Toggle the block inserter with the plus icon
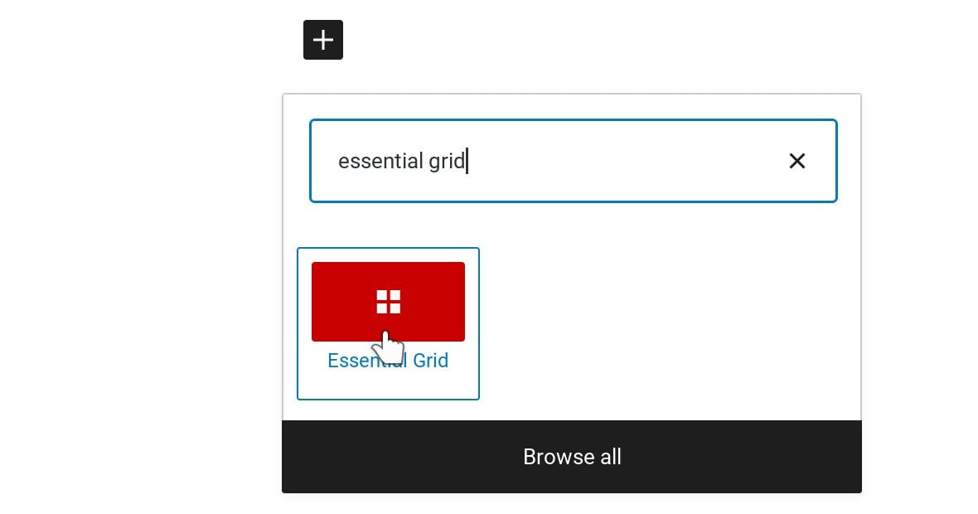This screenshot has width=978, height=514. click(323, 40)
